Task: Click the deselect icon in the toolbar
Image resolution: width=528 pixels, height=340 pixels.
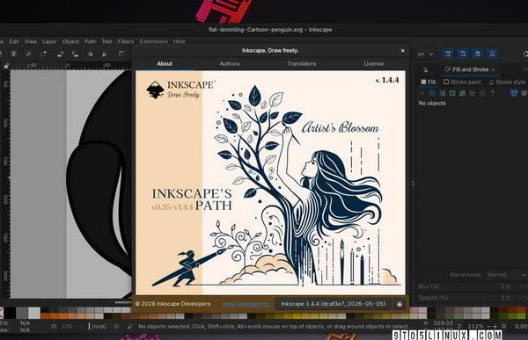Action: 28,54
